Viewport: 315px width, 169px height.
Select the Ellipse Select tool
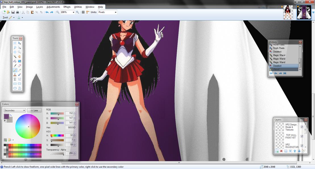pyautogui.click(x=15, y=52)
